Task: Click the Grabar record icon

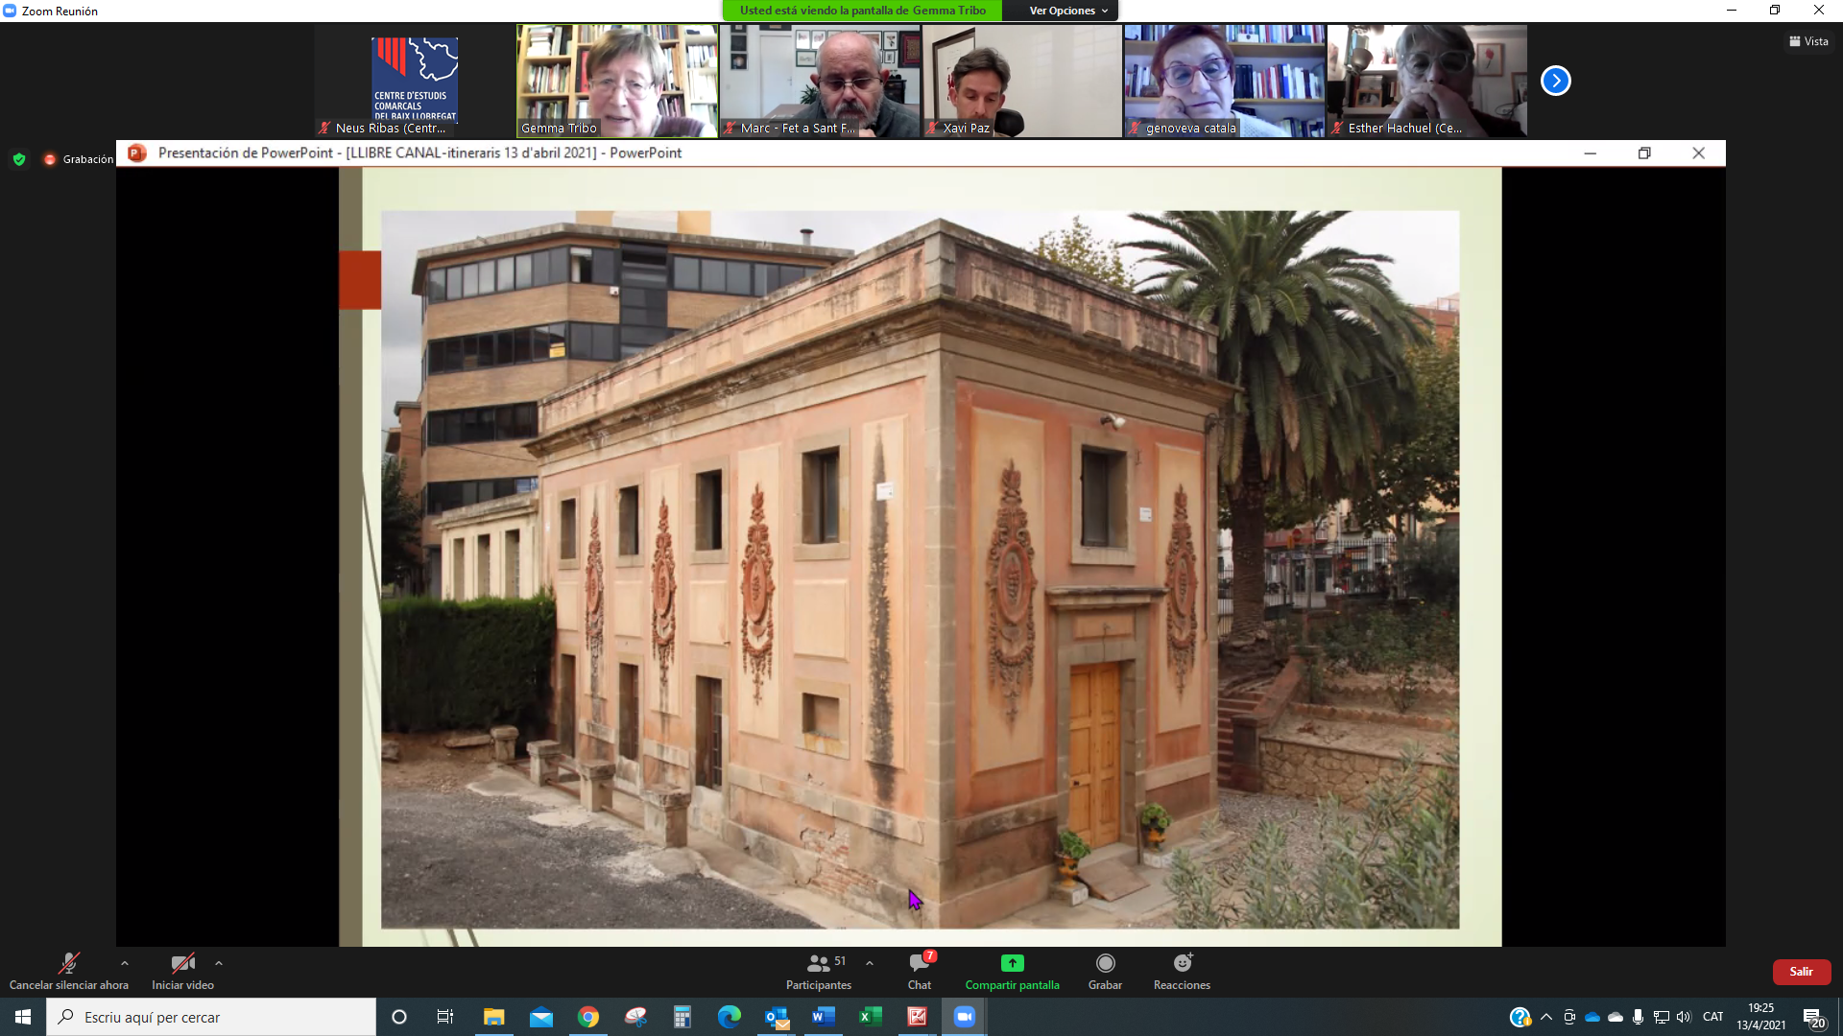Action: click(x=1105, y=963)
